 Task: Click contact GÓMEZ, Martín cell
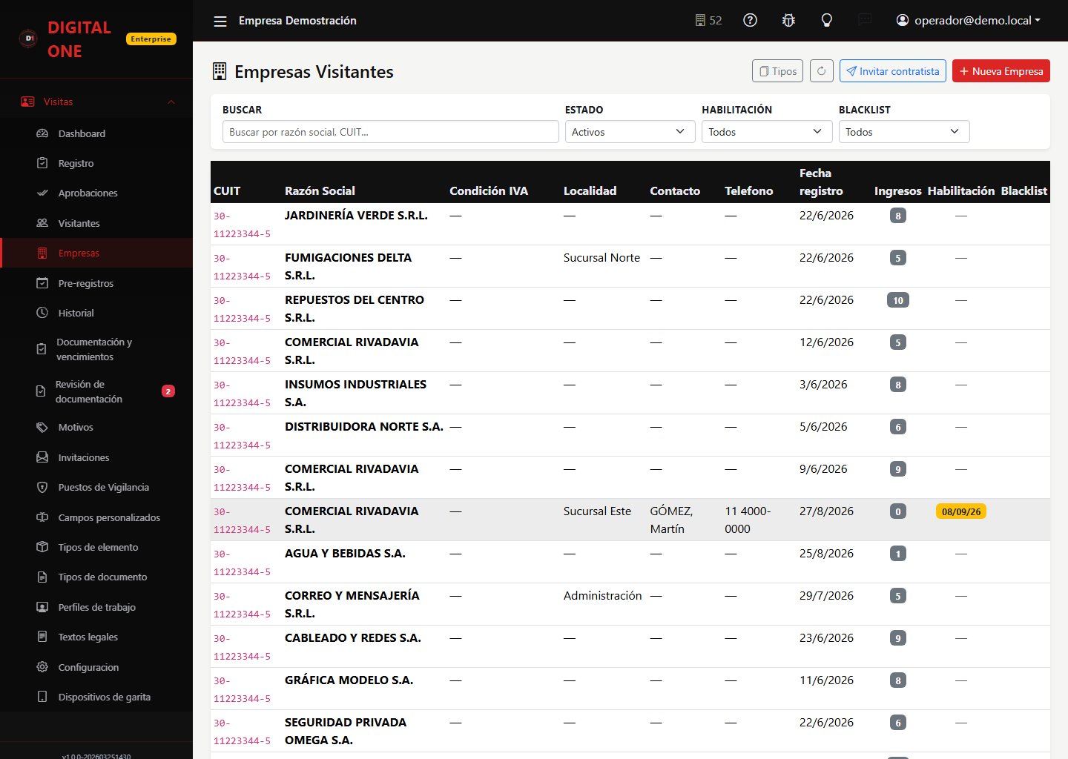pyautogui.click(x=671, y=520)
